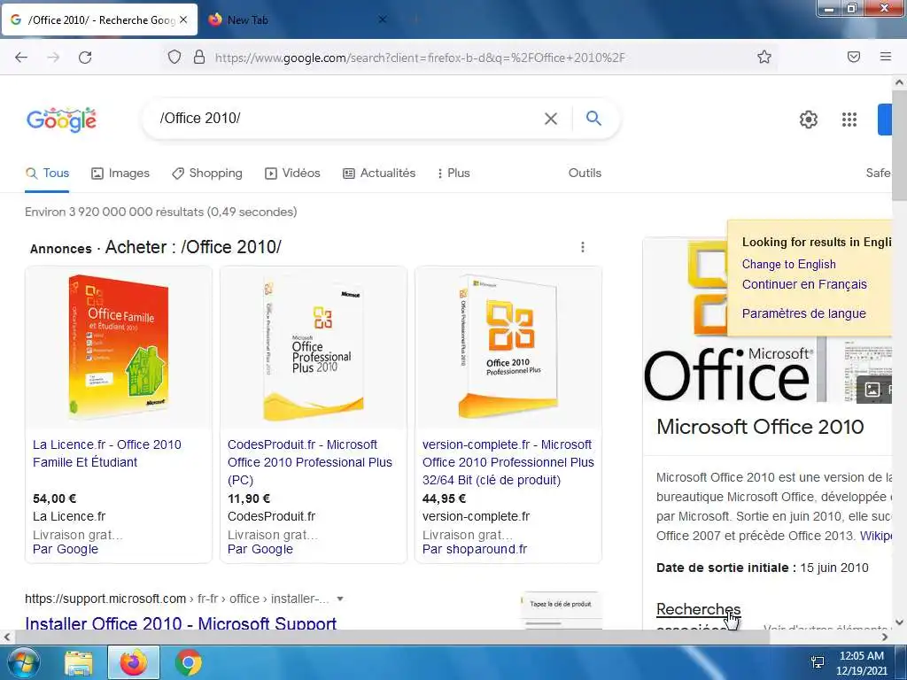Go back with the browser back arrow
Viewport: 907px width, 680px height.
[21, 58]
